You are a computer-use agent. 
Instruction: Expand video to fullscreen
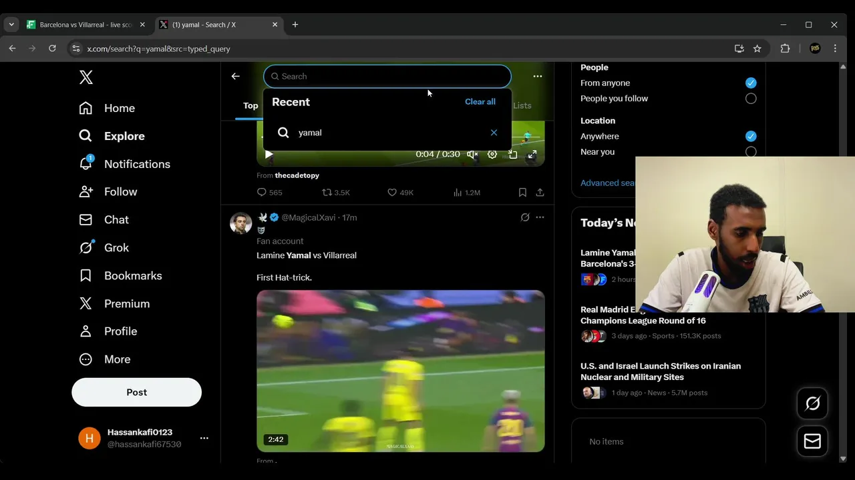click(x=532, y=154)
